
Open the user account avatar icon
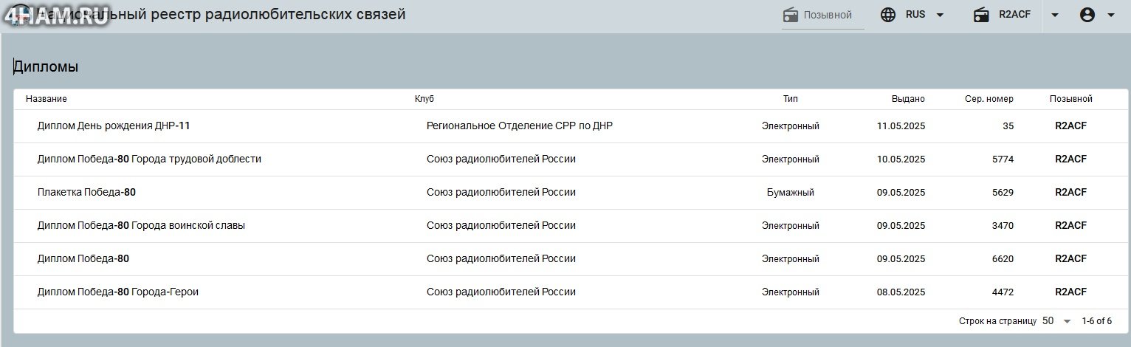(1087, 15)
